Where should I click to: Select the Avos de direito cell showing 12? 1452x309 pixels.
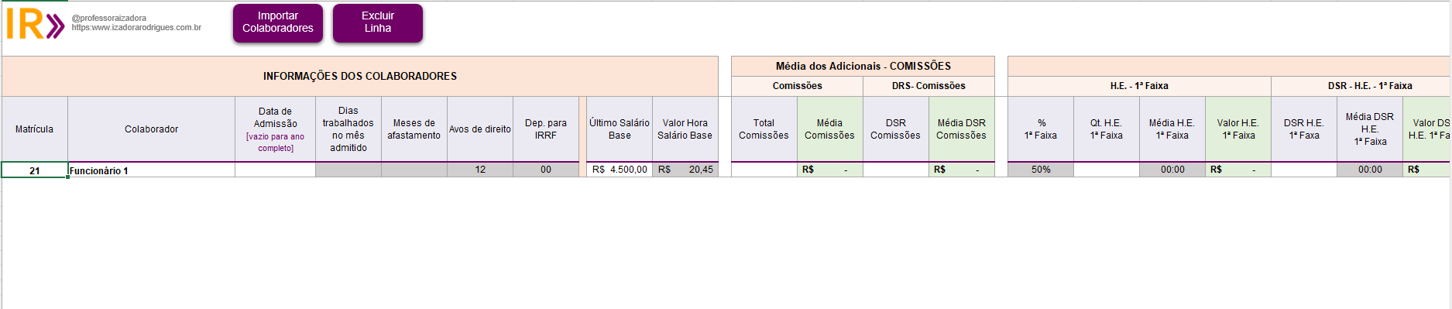tap(480, 170)
